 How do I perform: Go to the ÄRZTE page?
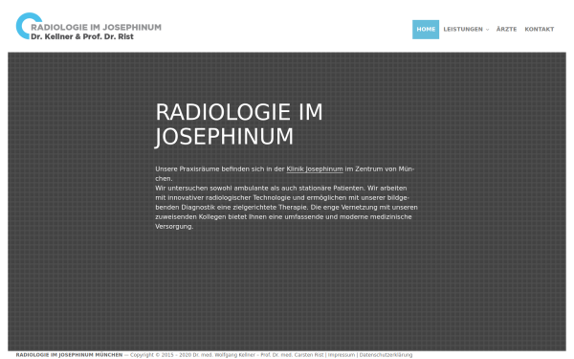[x=507, y=30]
